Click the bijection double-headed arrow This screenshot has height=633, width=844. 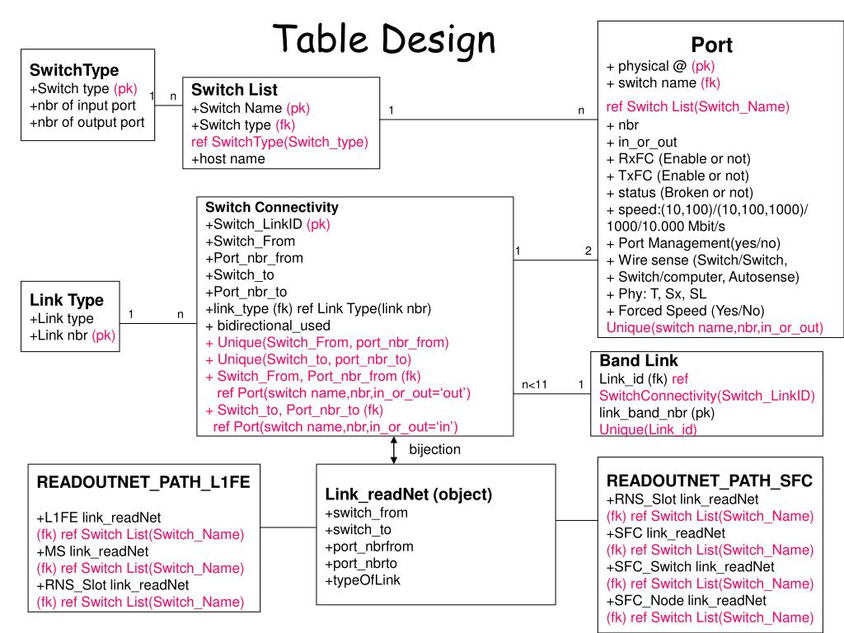tap(394, 450)
